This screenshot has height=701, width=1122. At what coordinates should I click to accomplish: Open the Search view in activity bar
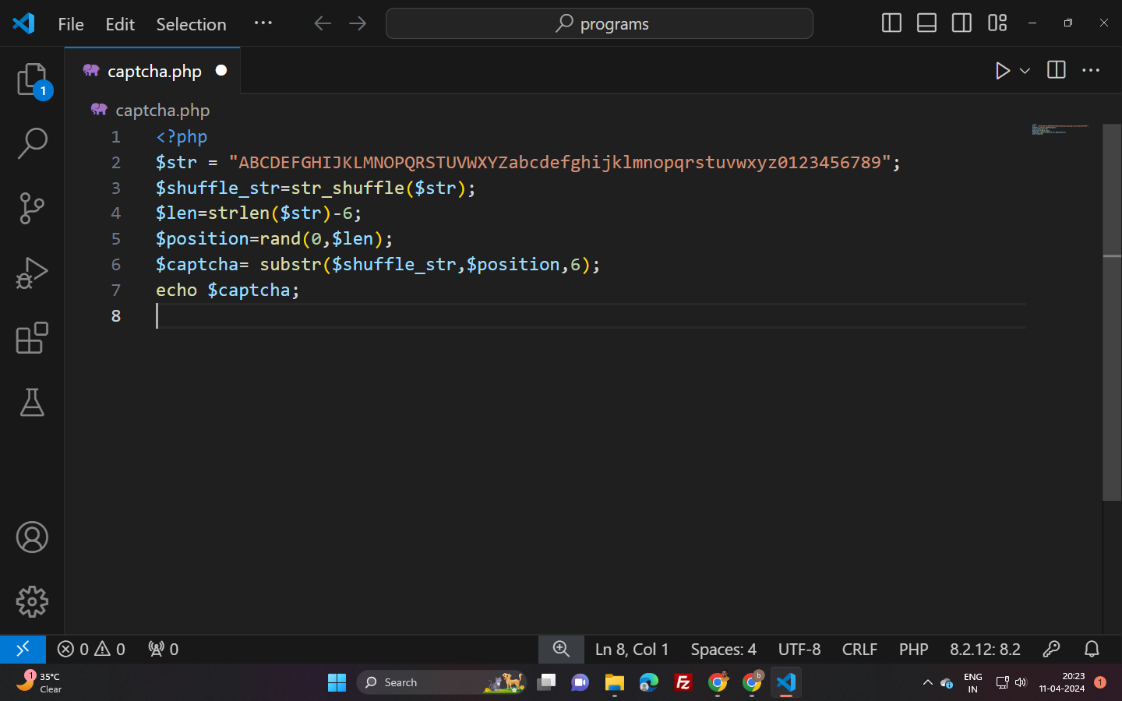pyautogui.click(x=32, y=143)
